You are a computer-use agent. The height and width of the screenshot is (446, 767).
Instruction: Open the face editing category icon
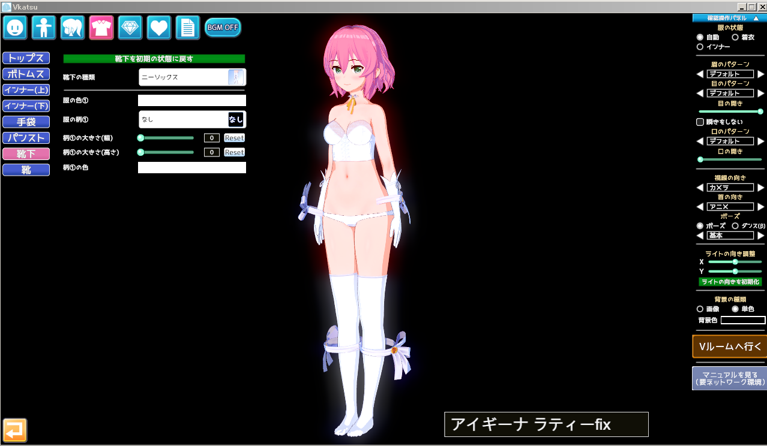[x=15, y=28]
